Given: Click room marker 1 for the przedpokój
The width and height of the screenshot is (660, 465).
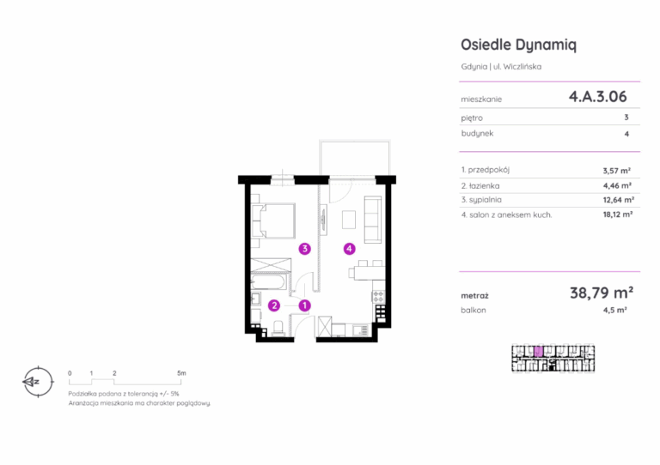Looking at the screenshot, I should point(304,305).
